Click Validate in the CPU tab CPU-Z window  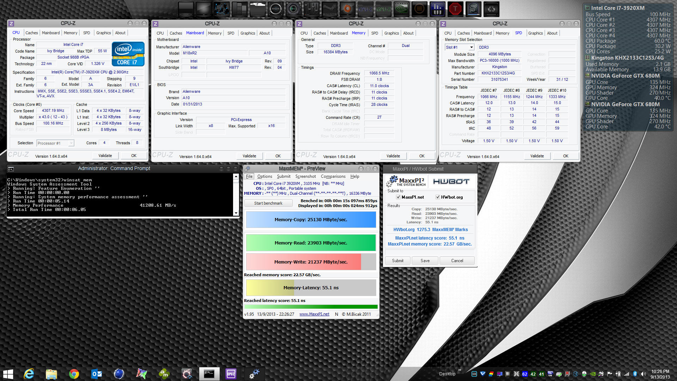click(x=105, y=156)
